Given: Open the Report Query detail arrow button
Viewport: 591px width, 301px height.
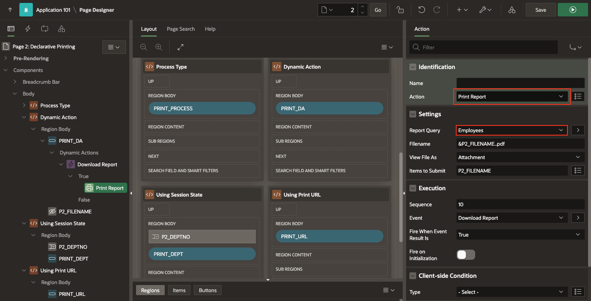Looking at the screenshot, I should [x=578, y=130].
